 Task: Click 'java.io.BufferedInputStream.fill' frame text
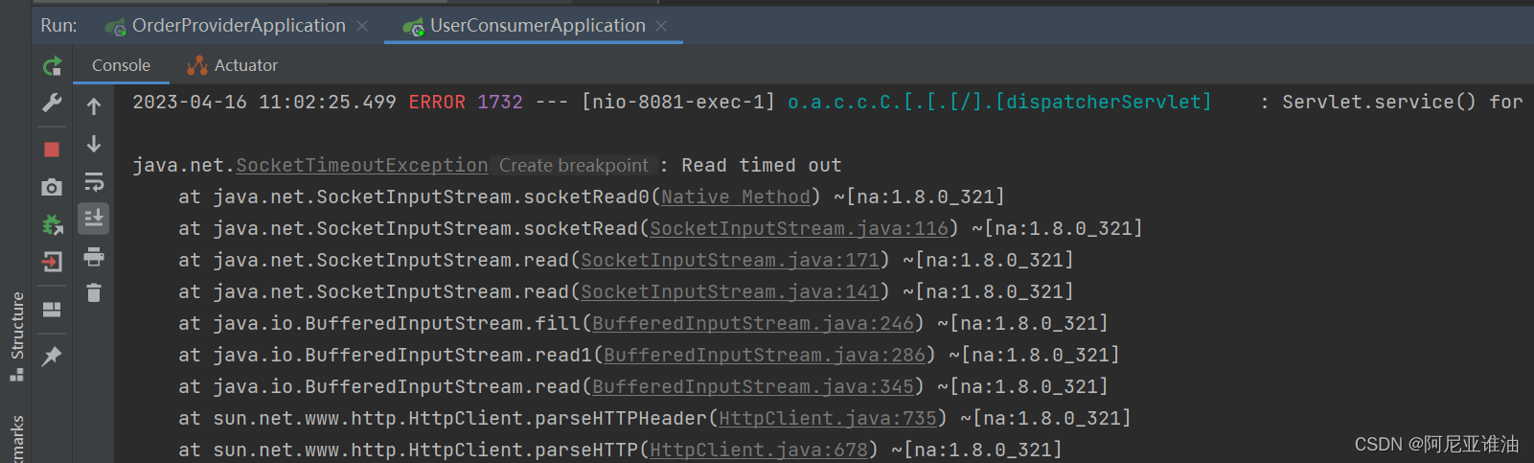click(397, 323)
